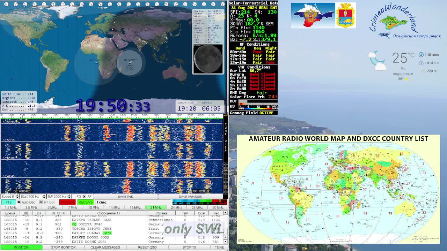Select the EA7TS DO3ME JO31 message
The image size is (447, 251).
pyautogui.click(x=89, y=242)
